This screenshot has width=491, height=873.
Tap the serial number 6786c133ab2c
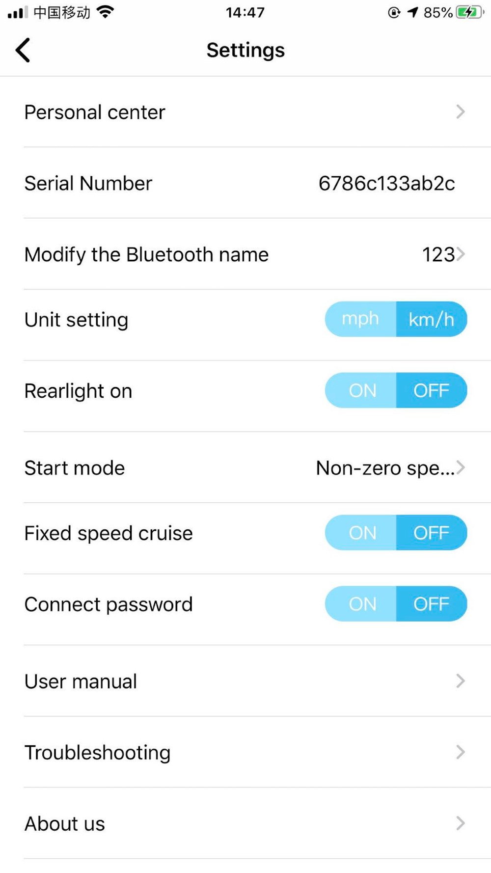tap(386, 184)
